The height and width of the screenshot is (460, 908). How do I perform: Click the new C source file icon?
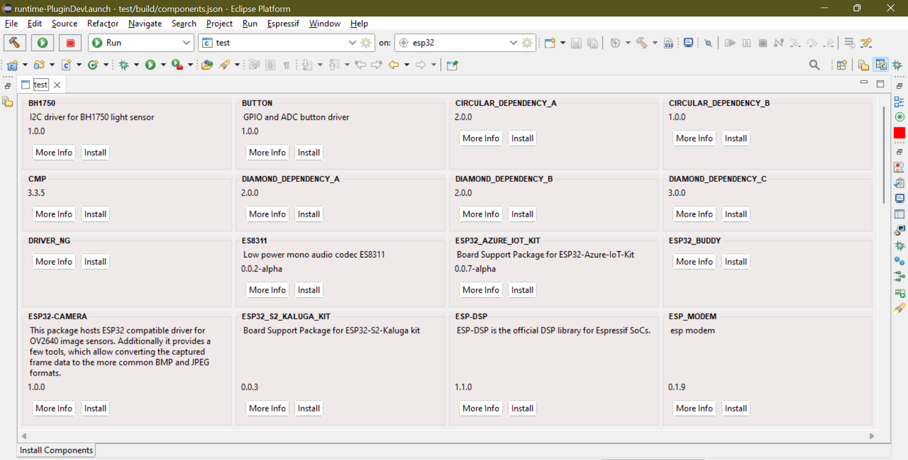tap(66, 65)
